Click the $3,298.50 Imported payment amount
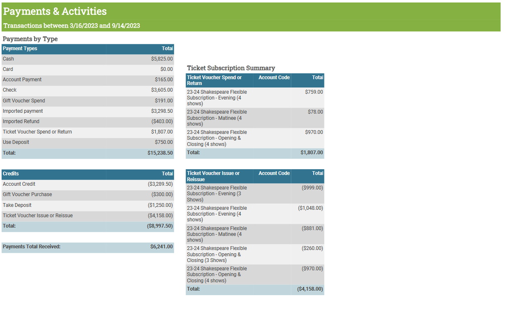Image resolution: width=509 pixels, height=313 pixels. point(162,111)
